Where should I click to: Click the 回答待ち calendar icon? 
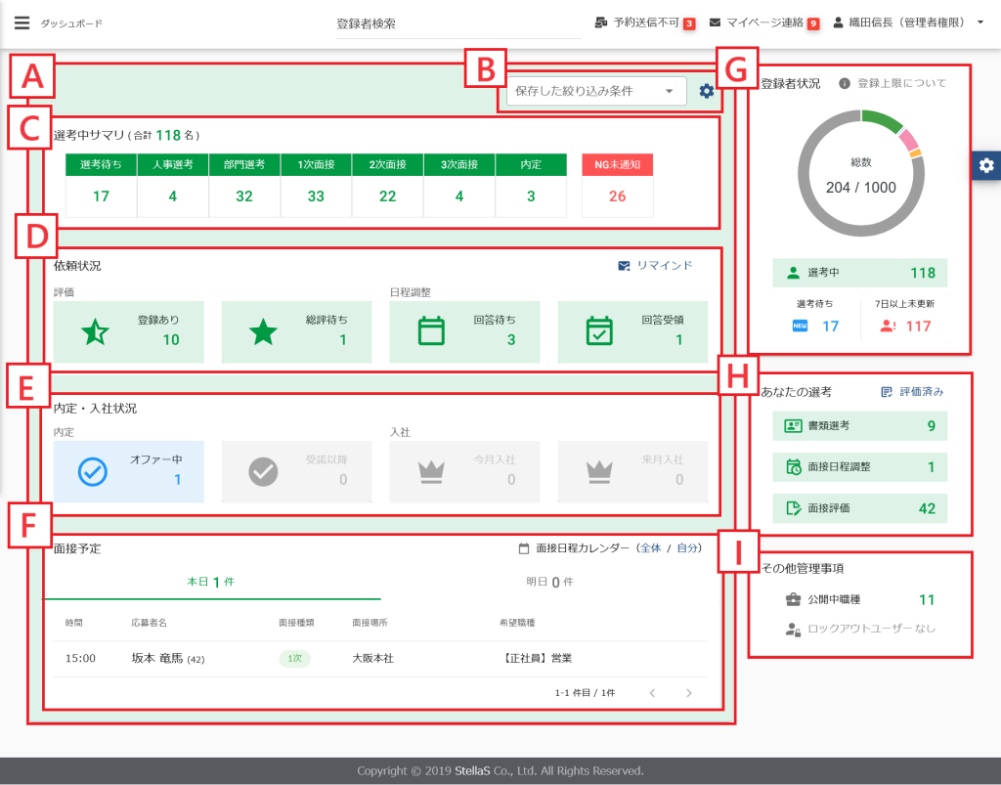431,331
